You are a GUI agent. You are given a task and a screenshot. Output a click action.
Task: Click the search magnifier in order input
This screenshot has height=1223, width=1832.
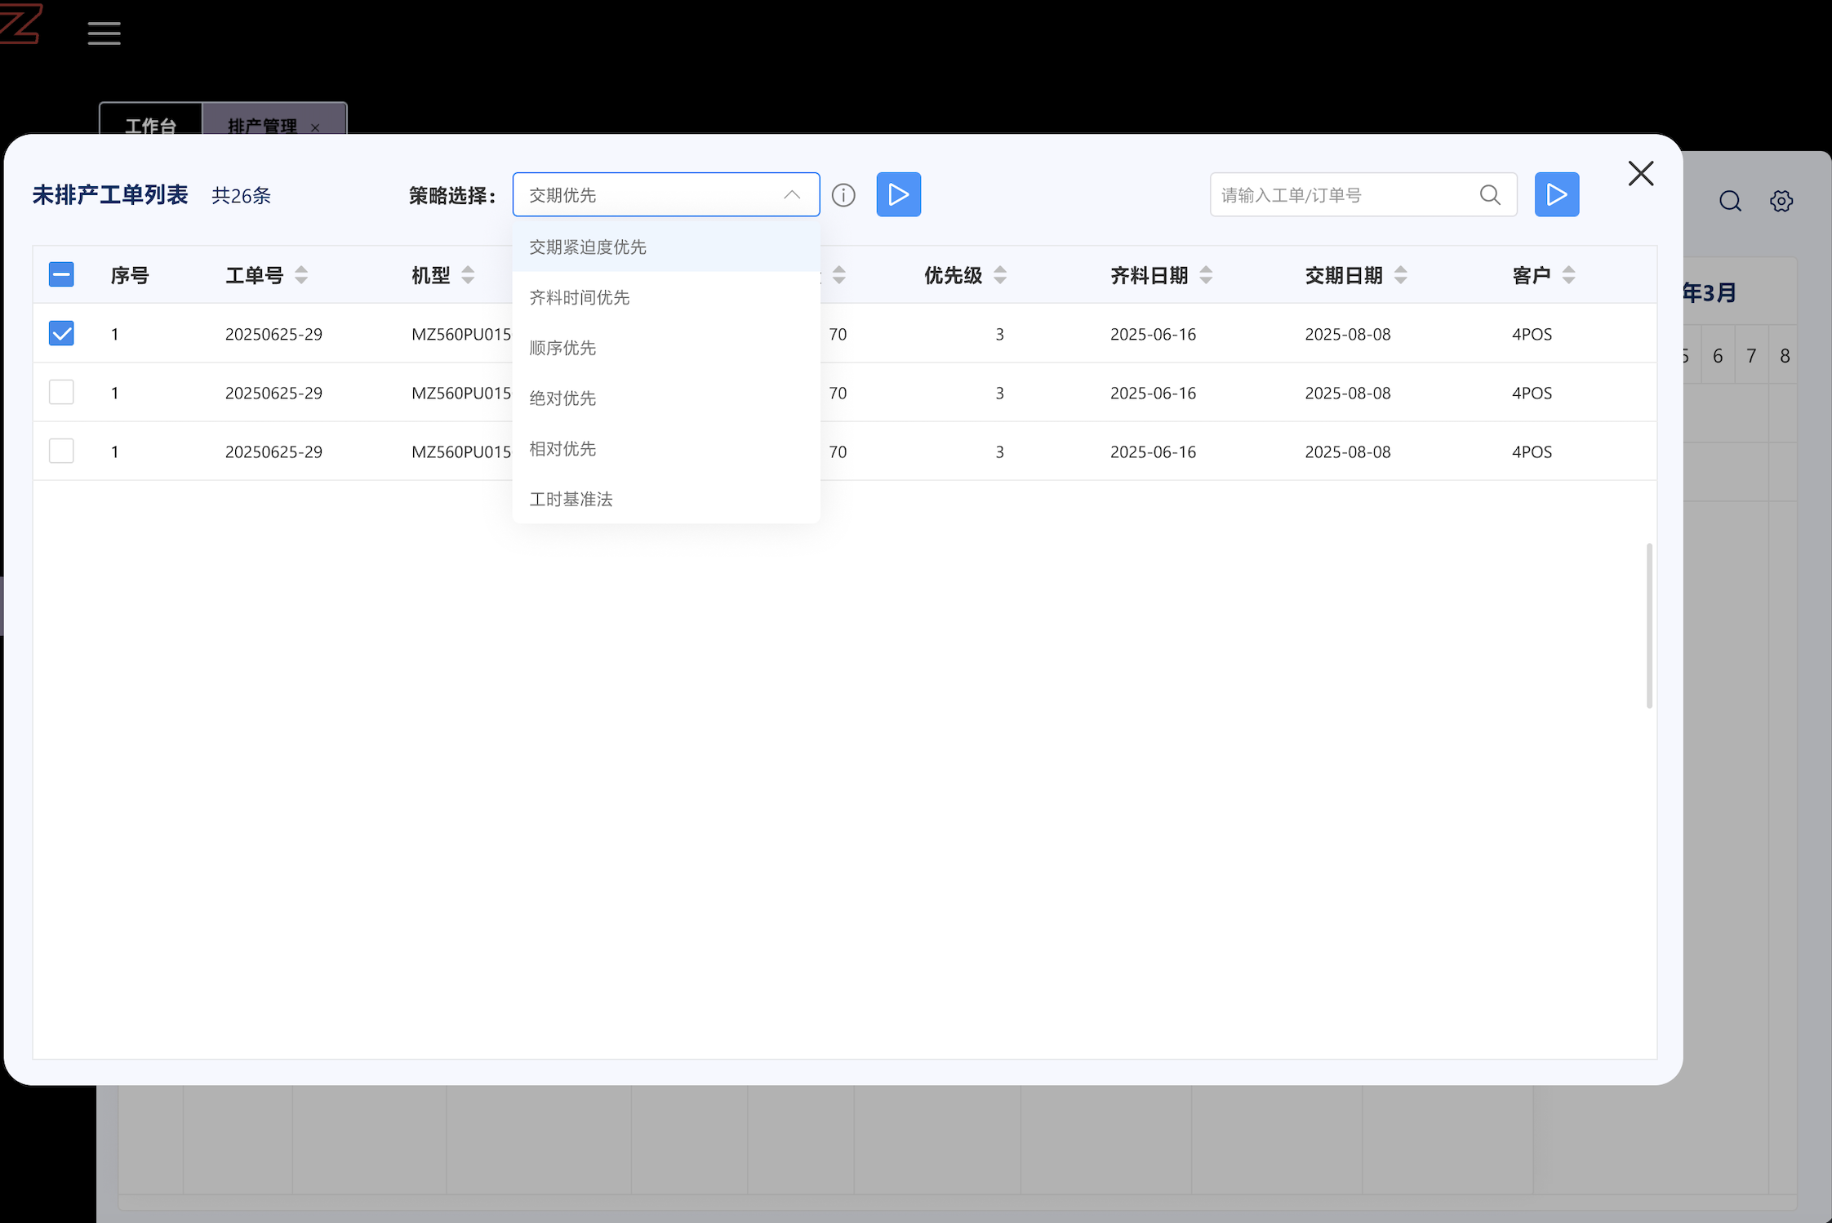(x=1490, y=195)
